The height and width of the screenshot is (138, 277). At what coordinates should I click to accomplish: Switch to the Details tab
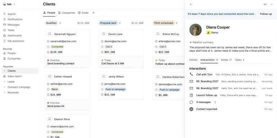(193, 60)
